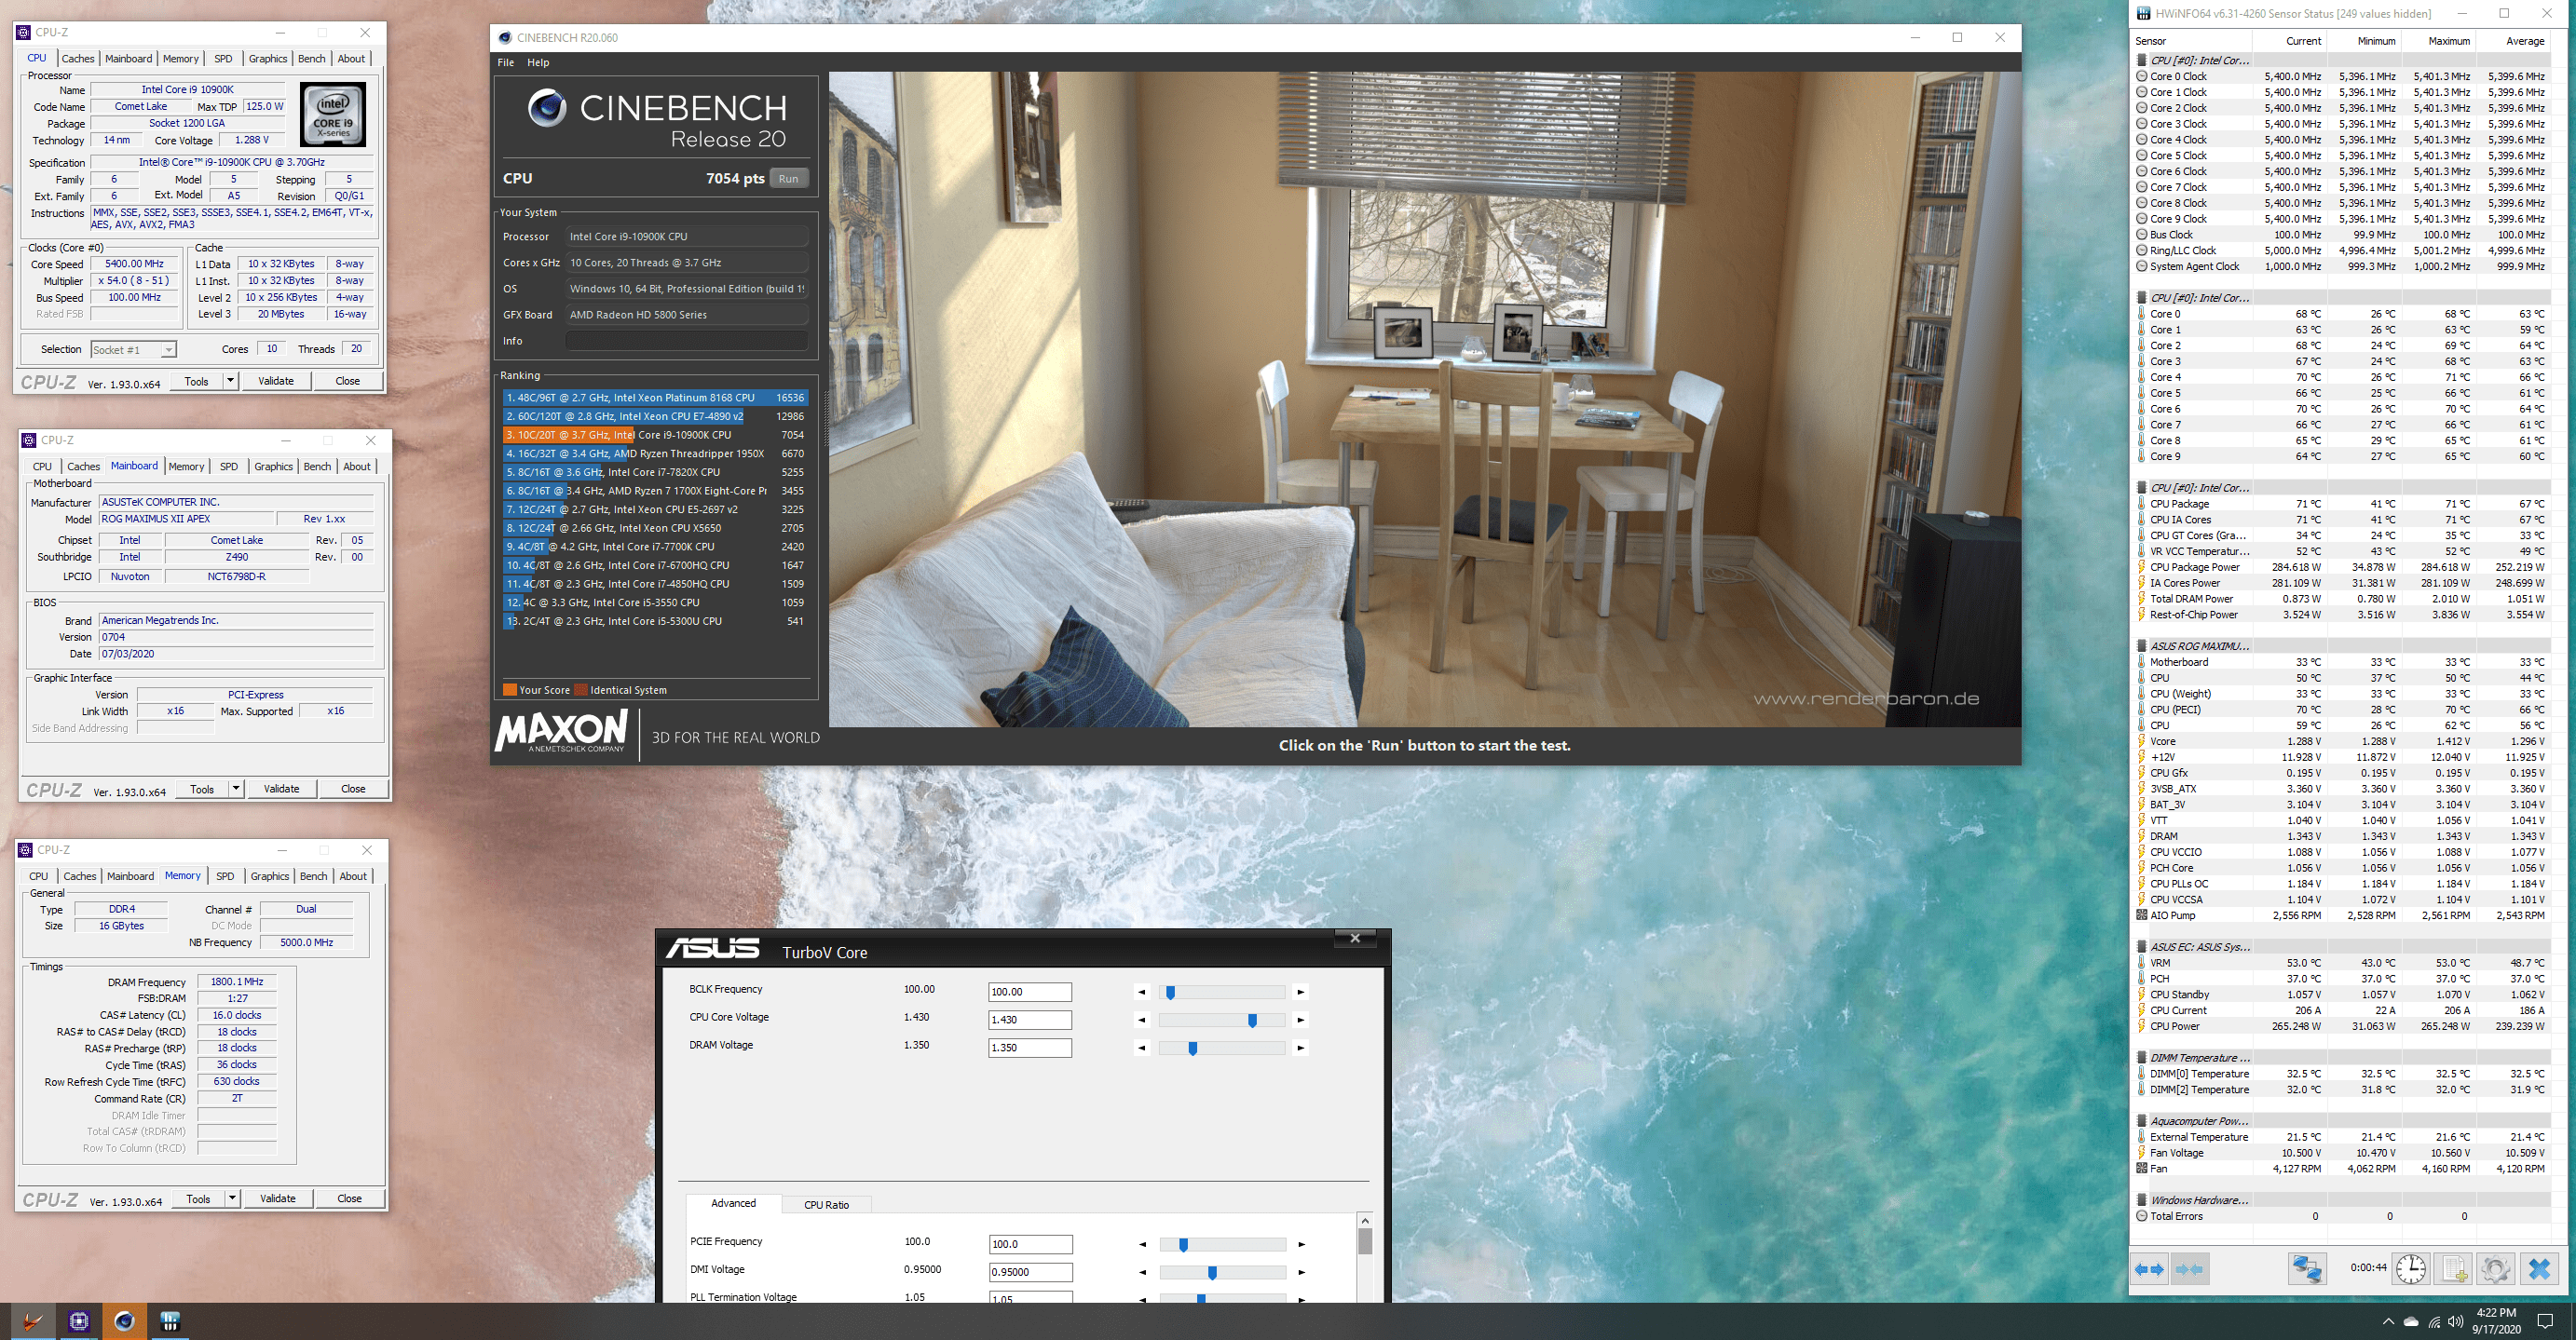The width and height of the screenshot is (2576, 1340).
Task: Click HWiNFO title bar bar-chart icon
Action: click(2143, 14)
